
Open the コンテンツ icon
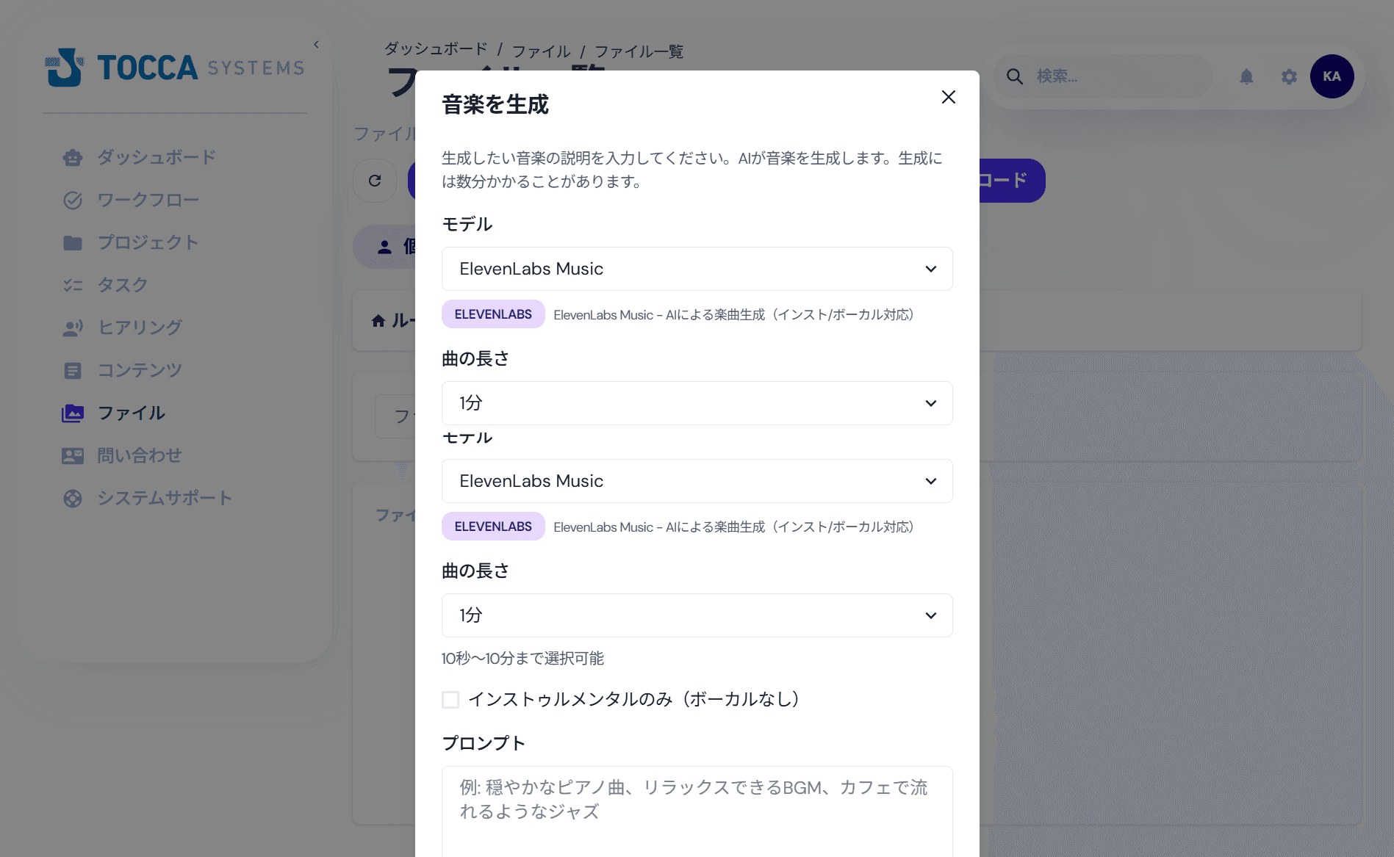(x=73, y=370)
